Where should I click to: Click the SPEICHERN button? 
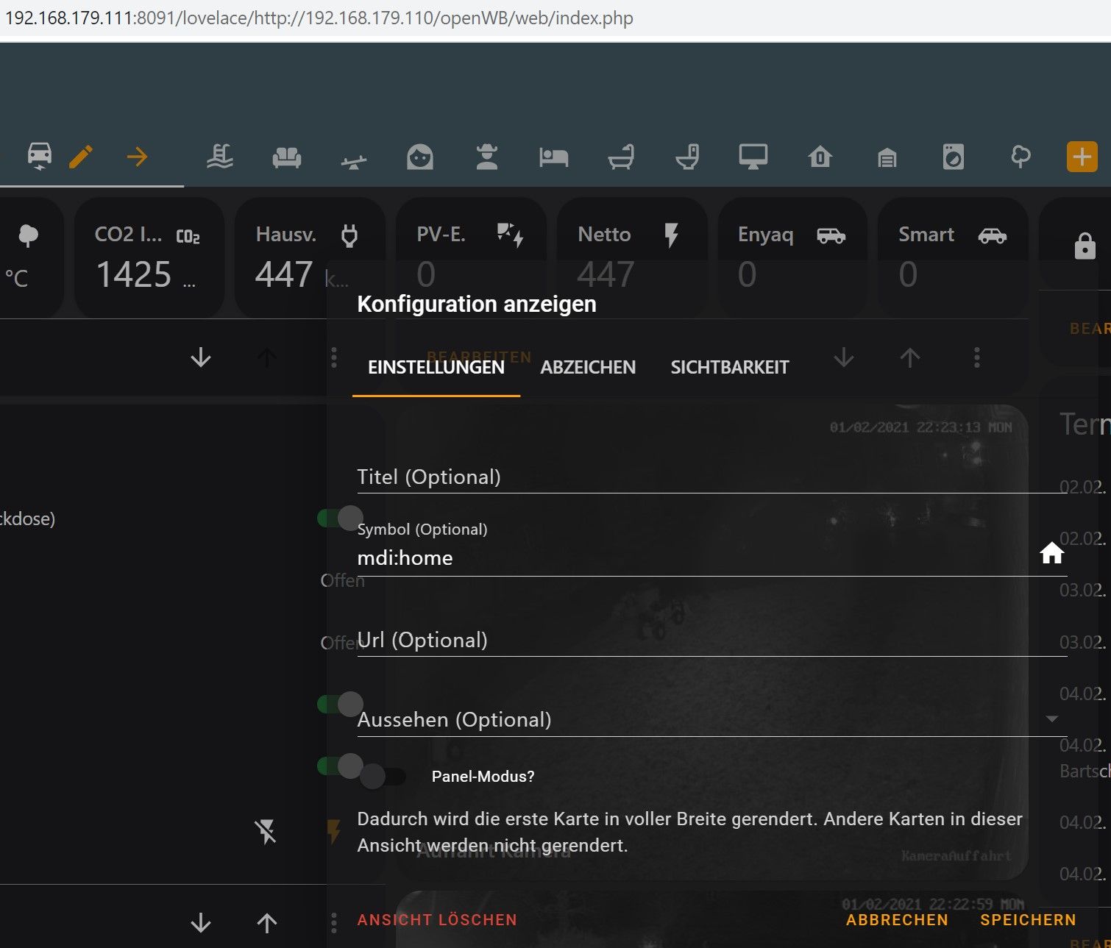coord(1028,919)
